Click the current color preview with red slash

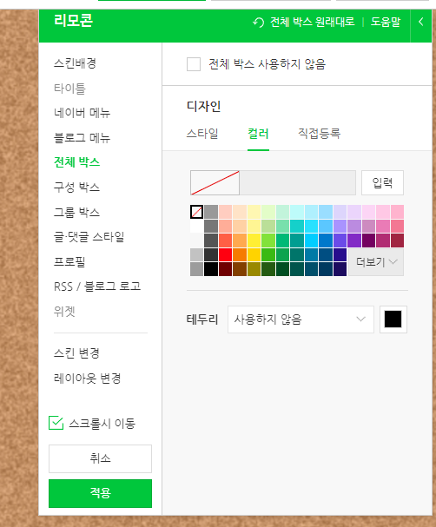click(x=215, y=183)
